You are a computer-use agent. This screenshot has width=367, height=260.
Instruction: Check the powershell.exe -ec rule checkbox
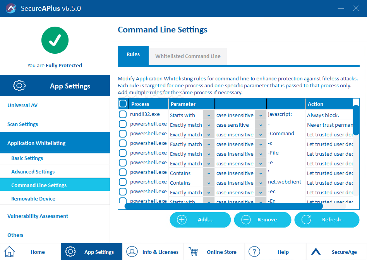point(123,192)
